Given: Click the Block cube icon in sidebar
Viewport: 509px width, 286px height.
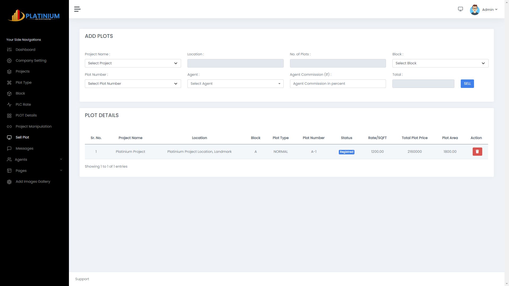Looking at the screenshot, I should pyautogui.click(x=9, y=93).
